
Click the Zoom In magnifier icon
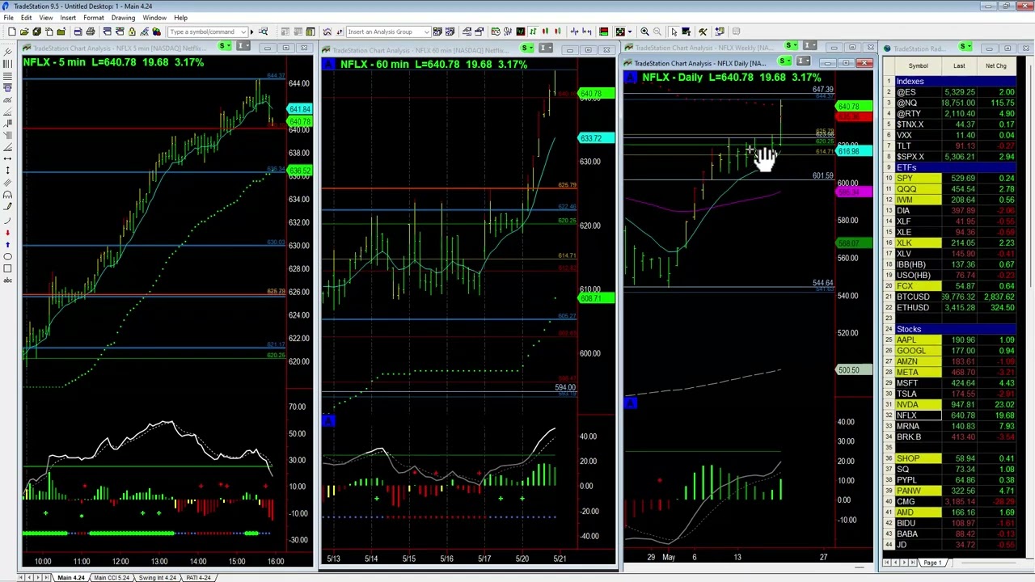(x=644, y=32)
